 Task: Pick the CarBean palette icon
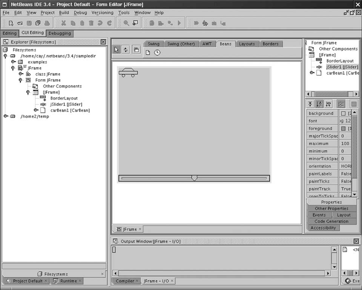148,52
